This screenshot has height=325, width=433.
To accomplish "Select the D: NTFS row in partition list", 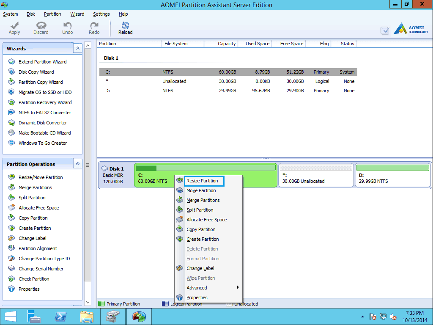I will pyautogui.click(x=228, y=91).
